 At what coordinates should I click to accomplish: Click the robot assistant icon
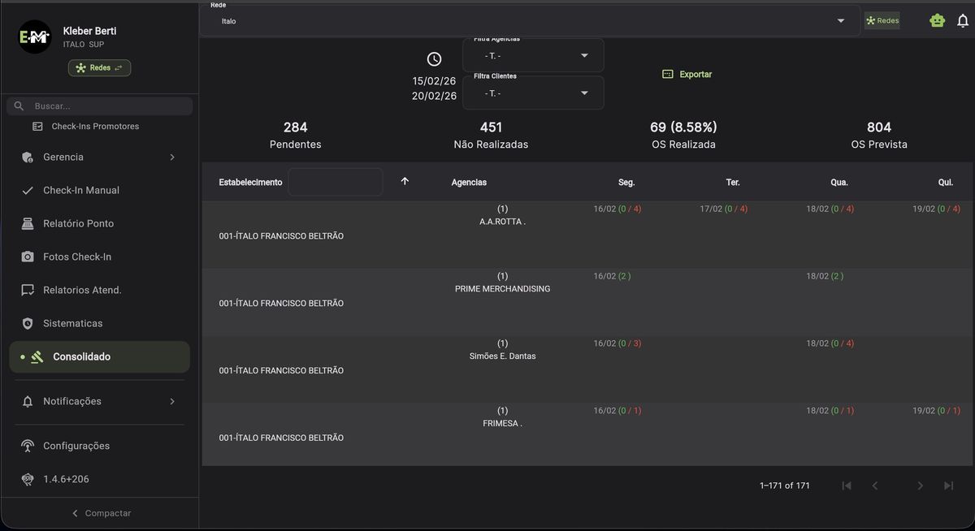tap(937, 21)
